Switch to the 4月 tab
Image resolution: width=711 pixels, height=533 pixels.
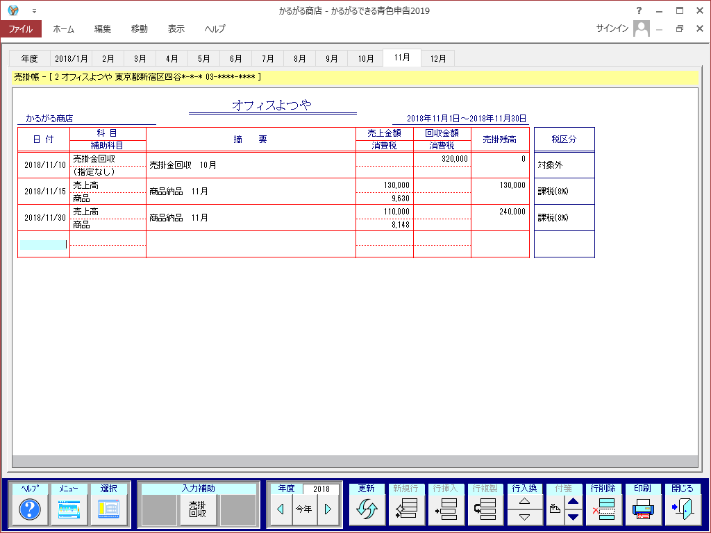(172, 58)
